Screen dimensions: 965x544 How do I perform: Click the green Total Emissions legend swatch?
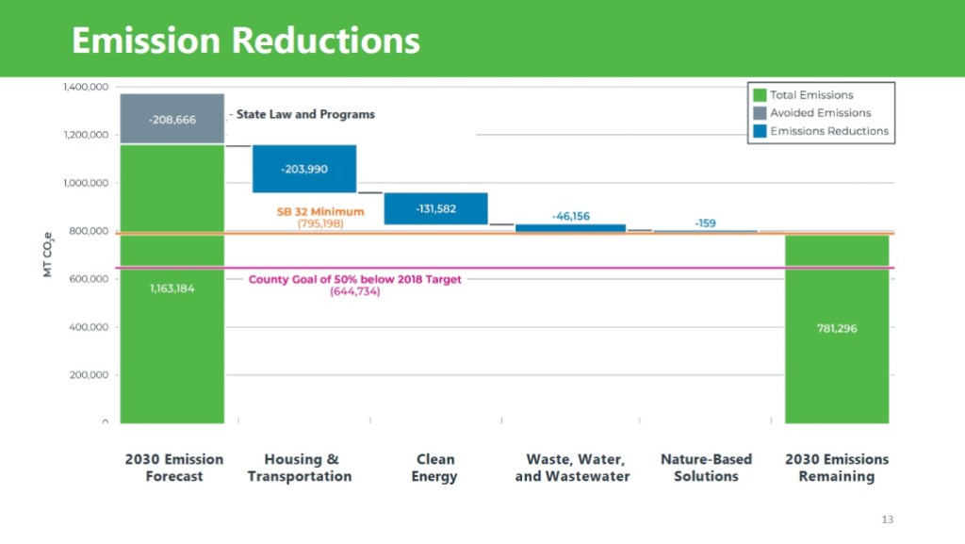point(759,95)
